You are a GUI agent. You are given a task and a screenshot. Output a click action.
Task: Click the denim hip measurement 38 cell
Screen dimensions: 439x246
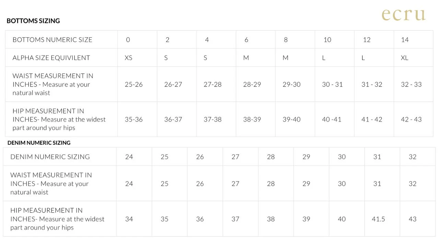click(271, 219)
